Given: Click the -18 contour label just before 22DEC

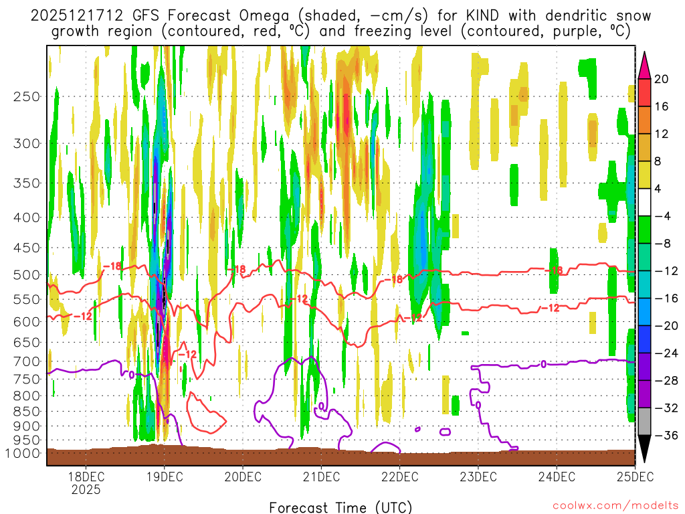Looking at the screenshot, I should [x=393, y=279].
